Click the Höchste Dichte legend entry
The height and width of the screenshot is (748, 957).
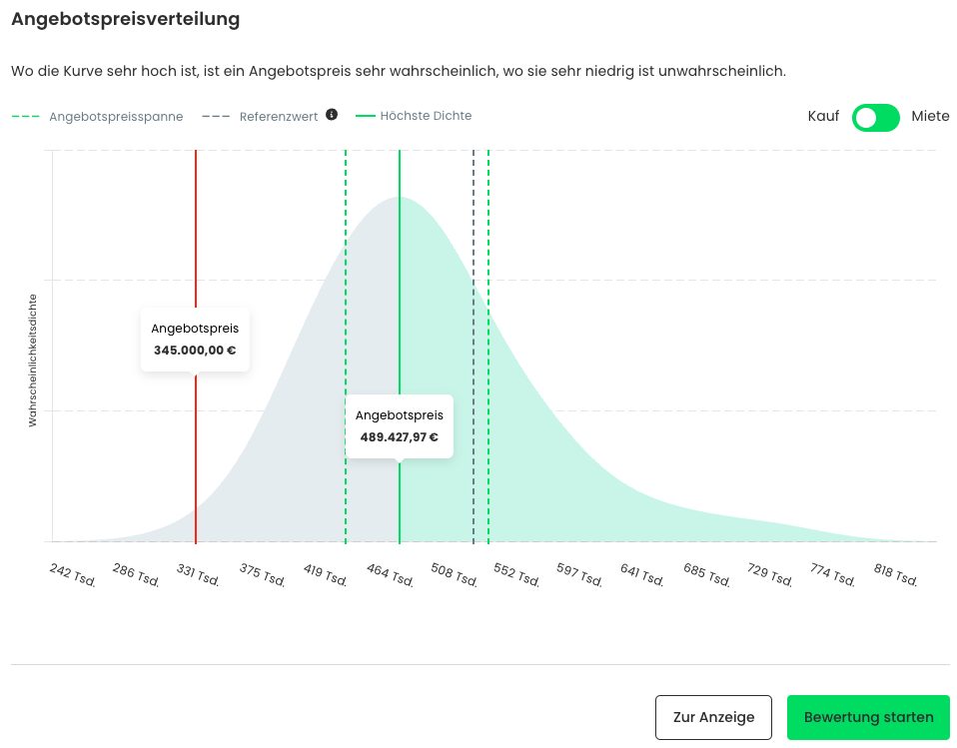pos(426,116)
